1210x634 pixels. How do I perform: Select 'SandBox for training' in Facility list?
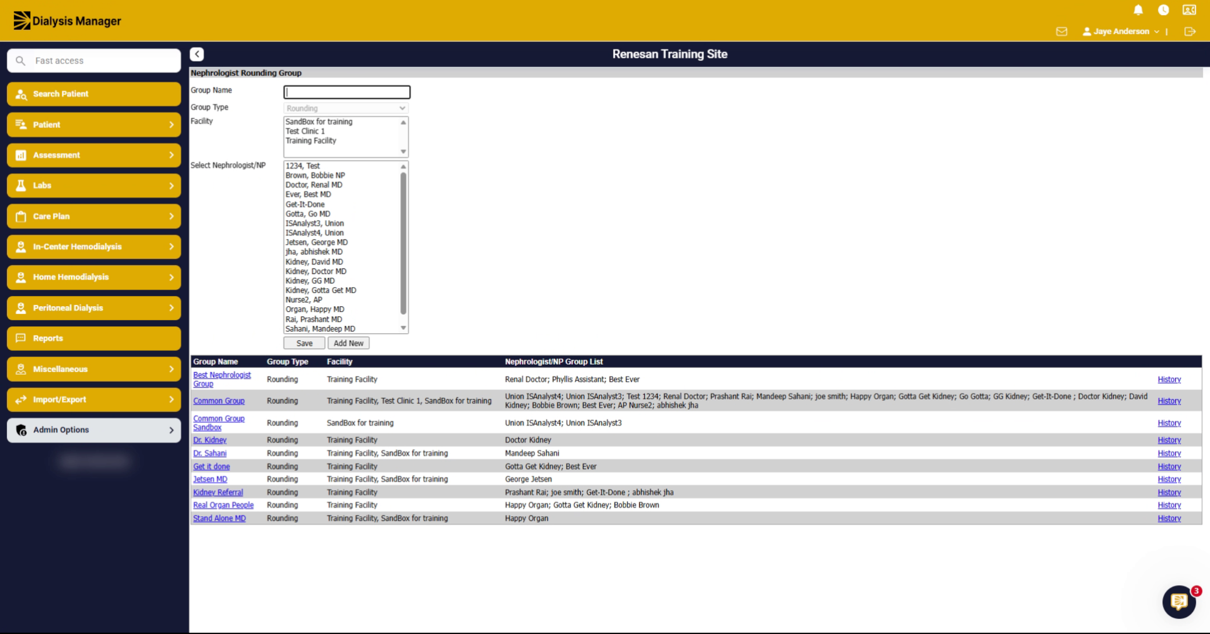click(x=319, y=121)
